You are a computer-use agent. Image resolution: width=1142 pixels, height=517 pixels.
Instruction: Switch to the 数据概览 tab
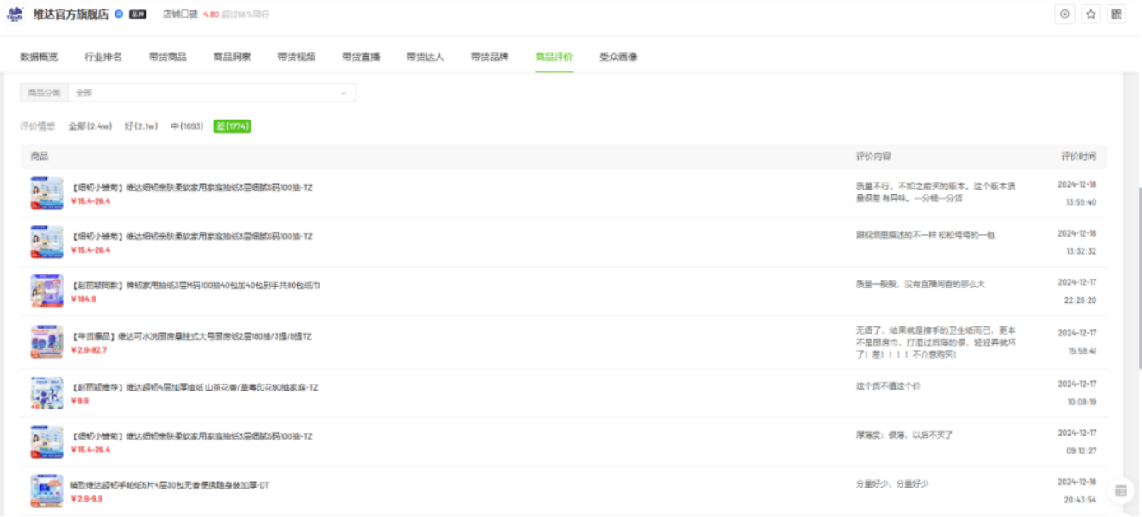[x=39, y=58]
